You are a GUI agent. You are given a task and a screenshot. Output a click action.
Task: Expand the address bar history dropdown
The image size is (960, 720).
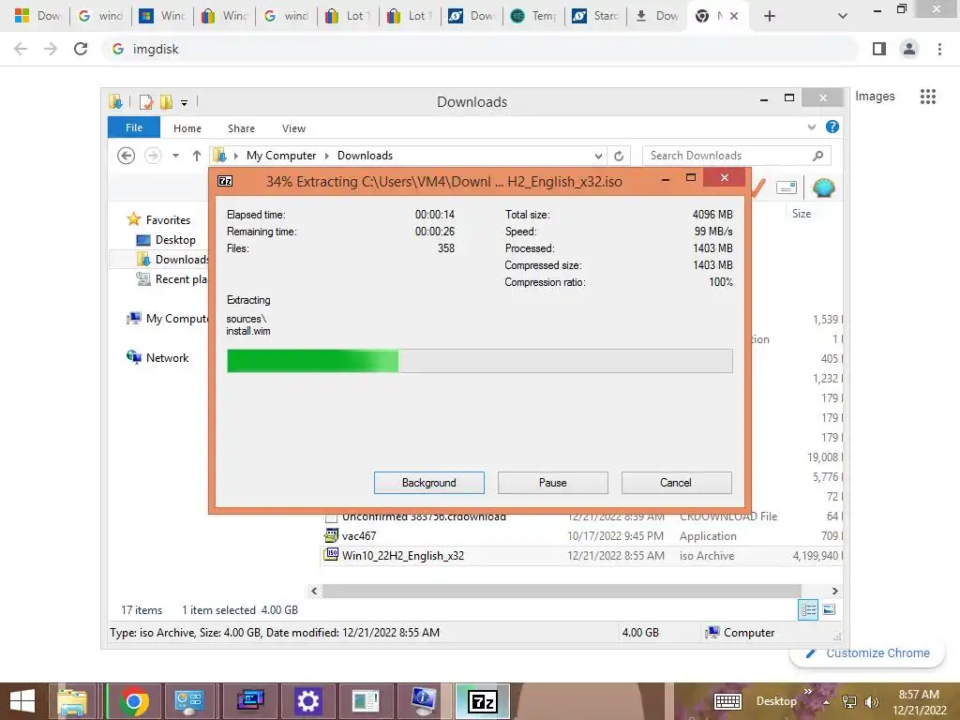coord(598,157)
